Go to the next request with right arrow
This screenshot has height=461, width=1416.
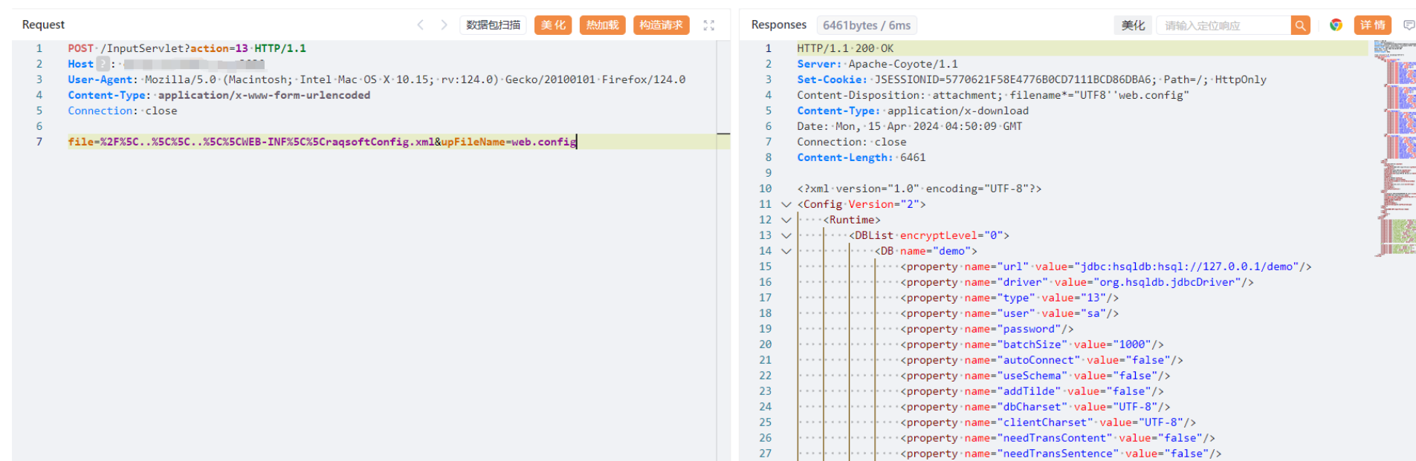tap(444, 24)
